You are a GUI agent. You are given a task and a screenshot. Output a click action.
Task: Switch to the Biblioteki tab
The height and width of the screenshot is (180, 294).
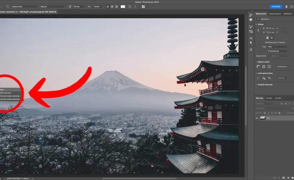288,14
